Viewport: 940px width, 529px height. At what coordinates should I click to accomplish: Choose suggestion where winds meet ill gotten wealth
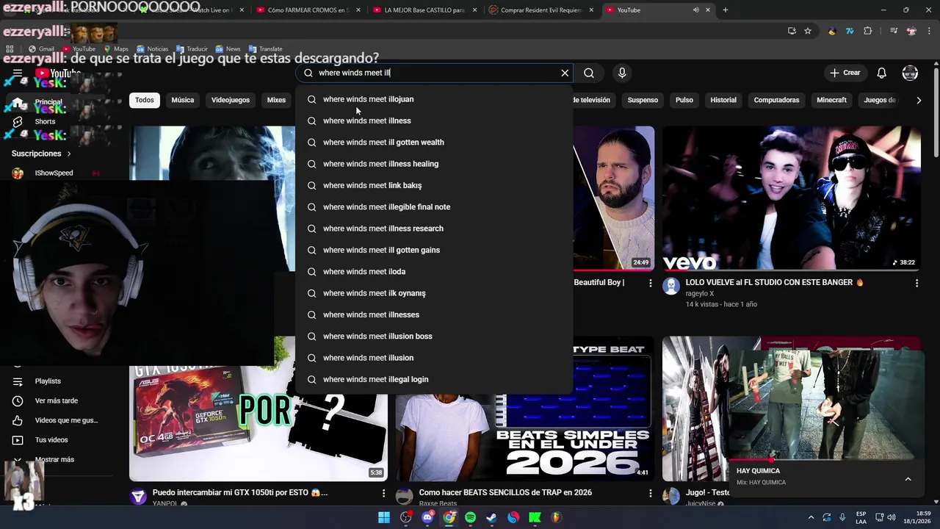(x=434, y=143)
